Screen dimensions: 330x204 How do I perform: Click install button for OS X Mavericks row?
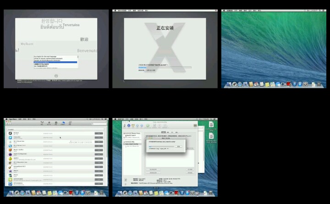(x=99, y=142)
